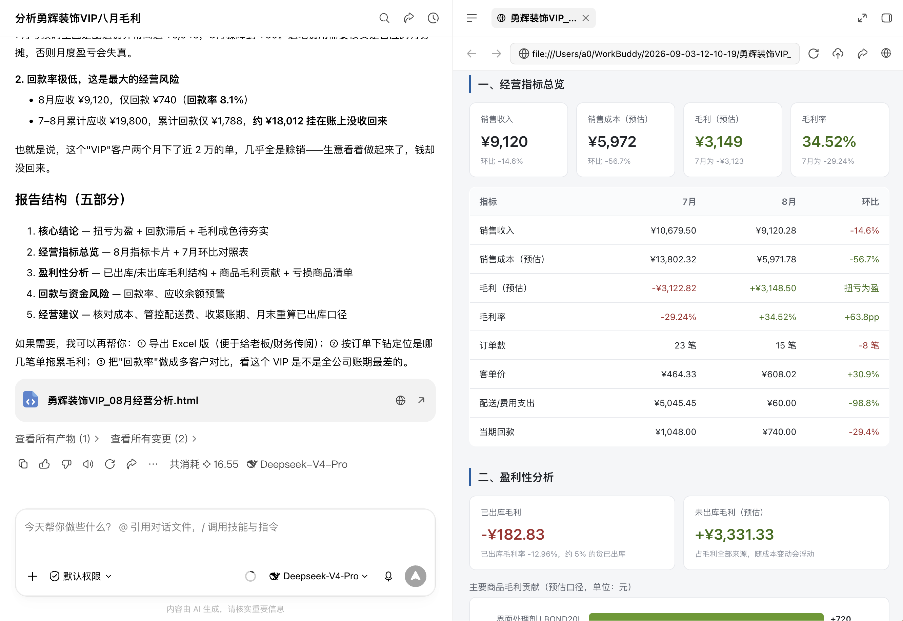
Task: Open the search icon in chat header
Action: (x=384, y=18)
